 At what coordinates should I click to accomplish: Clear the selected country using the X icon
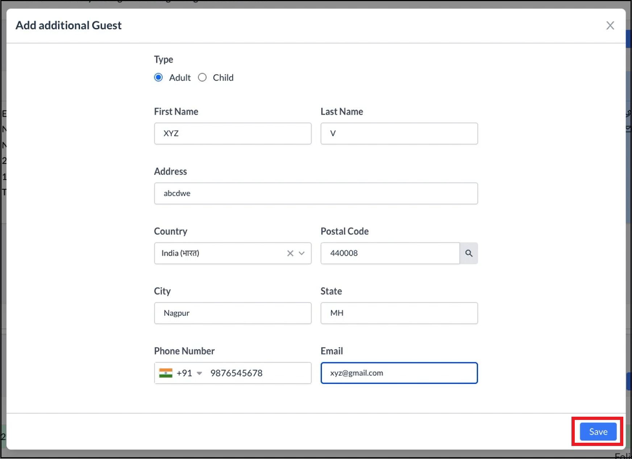[x=290, y=253]
